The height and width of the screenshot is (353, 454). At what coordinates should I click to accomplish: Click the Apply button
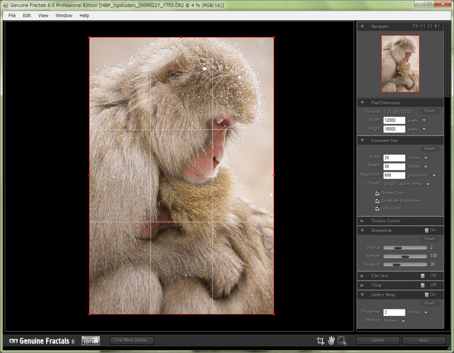coord(424,341)
